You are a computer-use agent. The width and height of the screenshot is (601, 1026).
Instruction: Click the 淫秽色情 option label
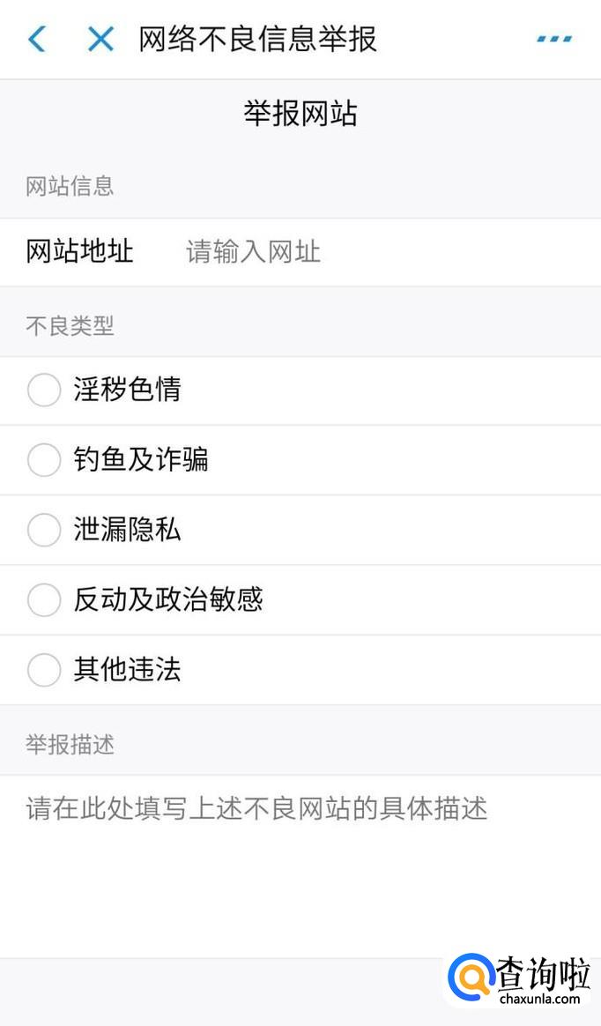click(x=128, y=390)
